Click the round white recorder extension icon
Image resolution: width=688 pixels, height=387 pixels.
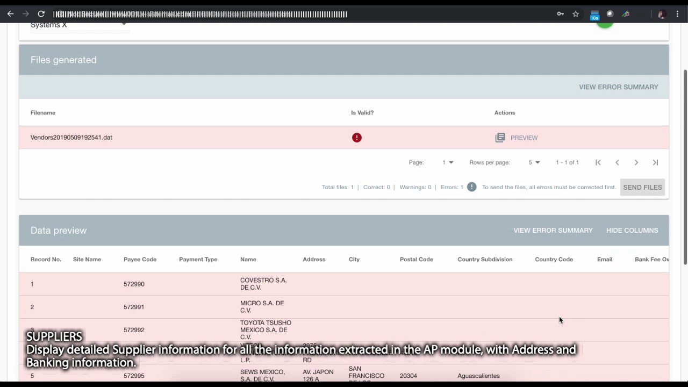click(610, 14)
